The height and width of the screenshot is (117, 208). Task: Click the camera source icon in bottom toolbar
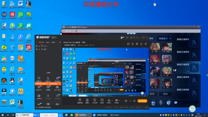[x=87, y=100]
